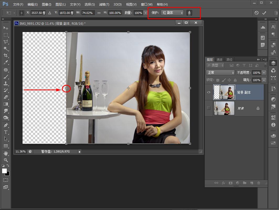This screenshot has height=210, width=279.
Task: Open the 保护 channel dropdown
Action: [172, 13]
